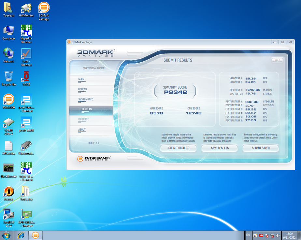The image size is (301, 240).
Task: Open the Options section
Action: click(x=82, y=89)
